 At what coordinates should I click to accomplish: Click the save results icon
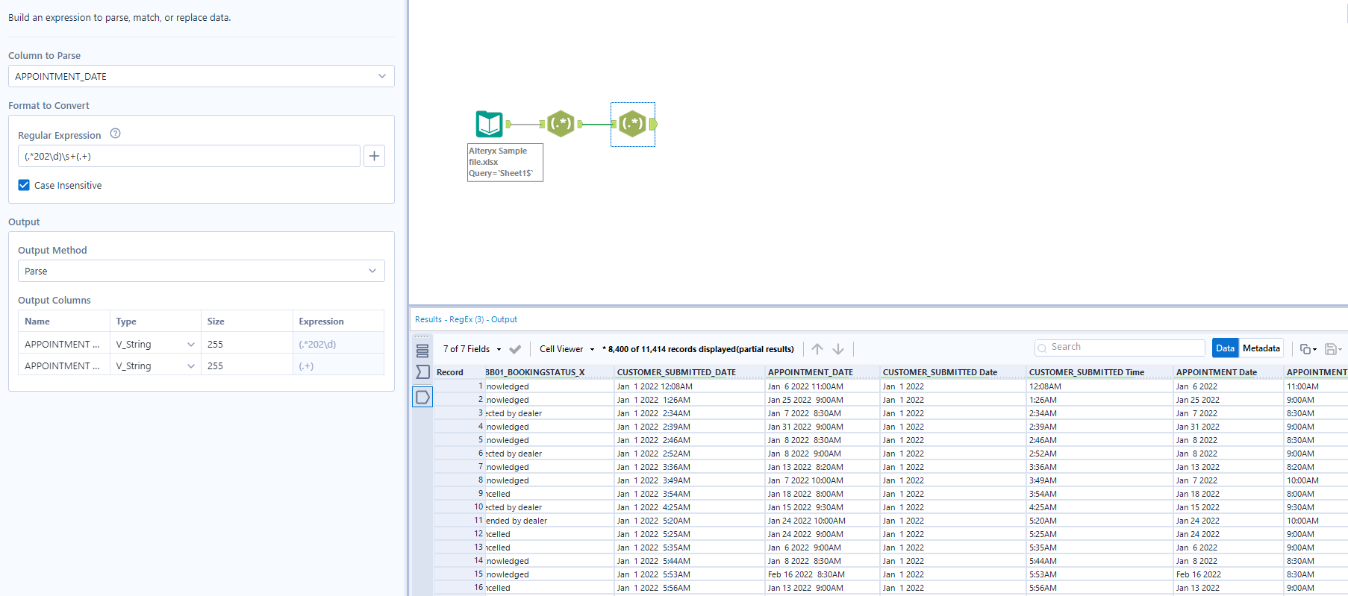[x=1331, y=349]
